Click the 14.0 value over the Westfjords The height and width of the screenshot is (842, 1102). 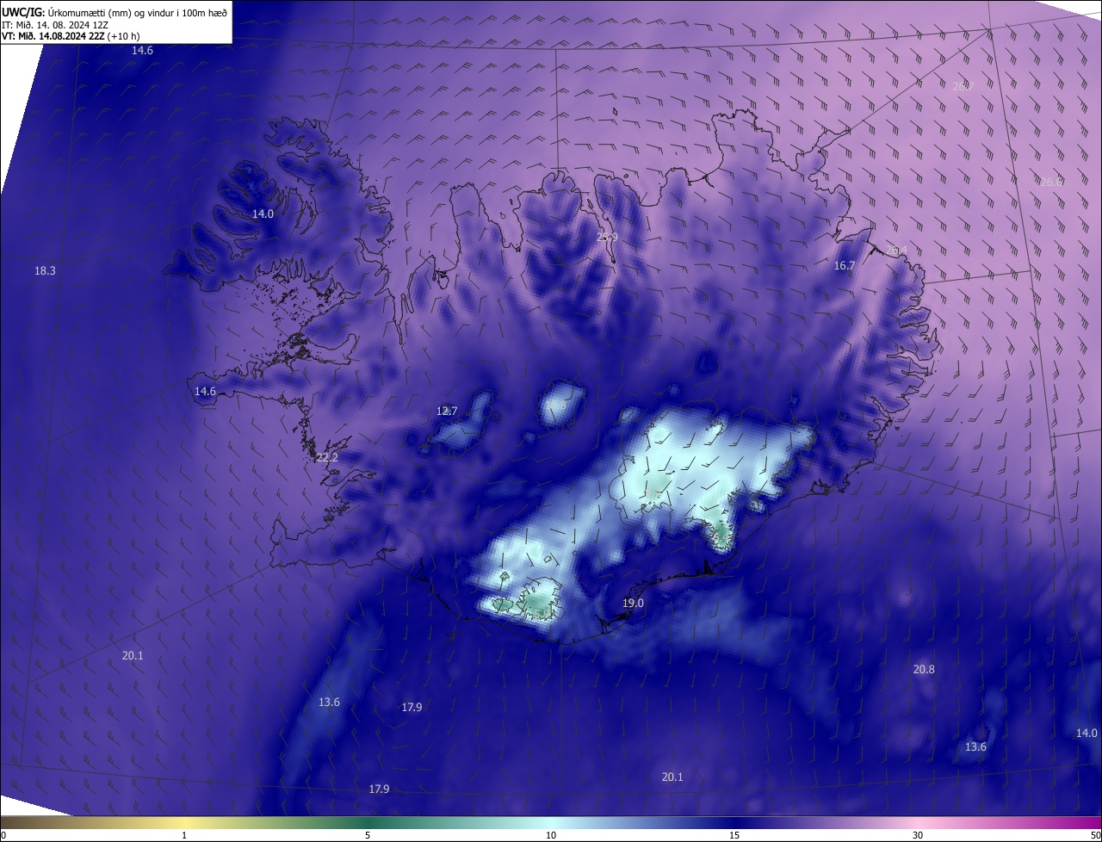[x=263, y=214]
